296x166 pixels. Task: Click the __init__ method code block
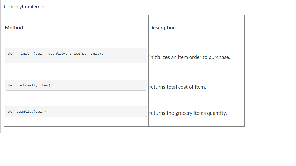76,56
